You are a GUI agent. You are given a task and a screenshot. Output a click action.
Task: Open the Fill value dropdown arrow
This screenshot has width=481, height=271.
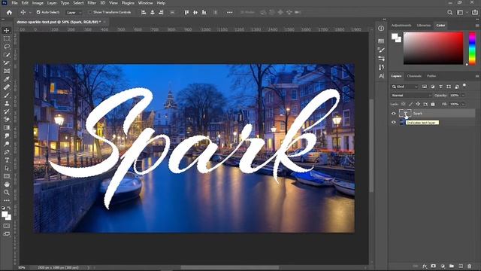pyautogui.click(x=463, y=104)
